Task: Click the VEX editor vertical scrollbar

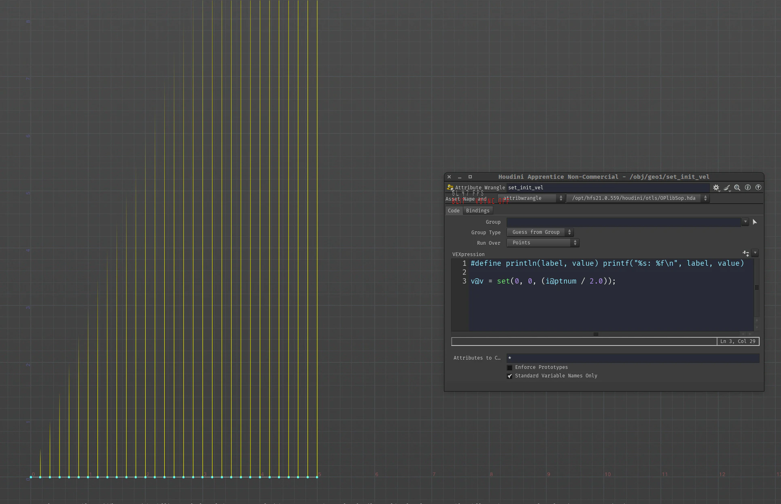Action: pos(757,288)
